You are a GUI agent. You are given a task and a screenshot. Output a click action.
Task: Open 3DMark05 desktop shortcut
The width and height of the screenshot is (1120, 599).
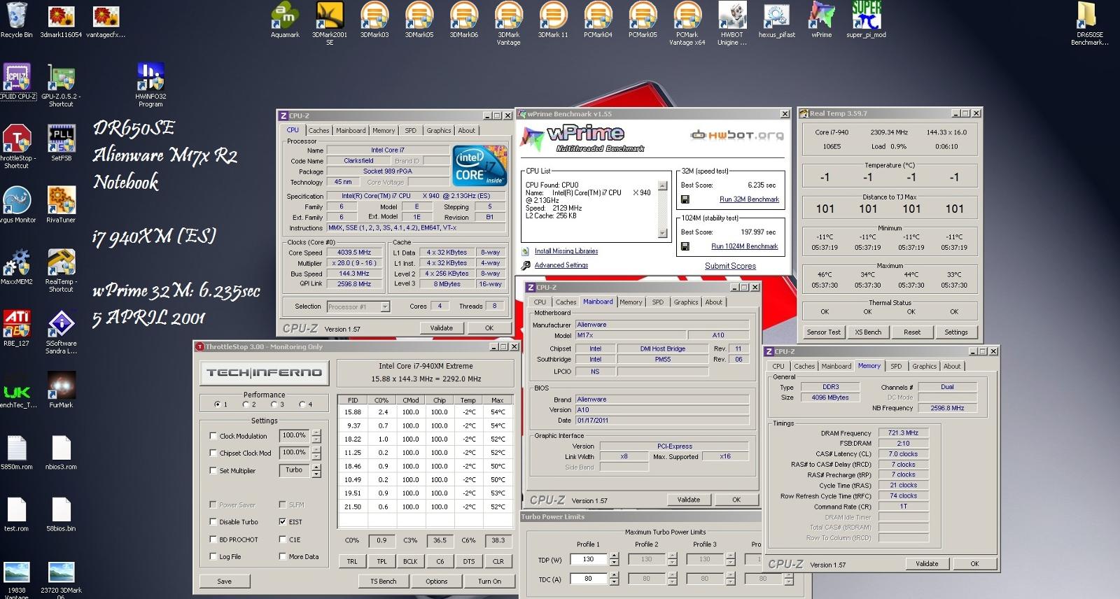point(419,20)
